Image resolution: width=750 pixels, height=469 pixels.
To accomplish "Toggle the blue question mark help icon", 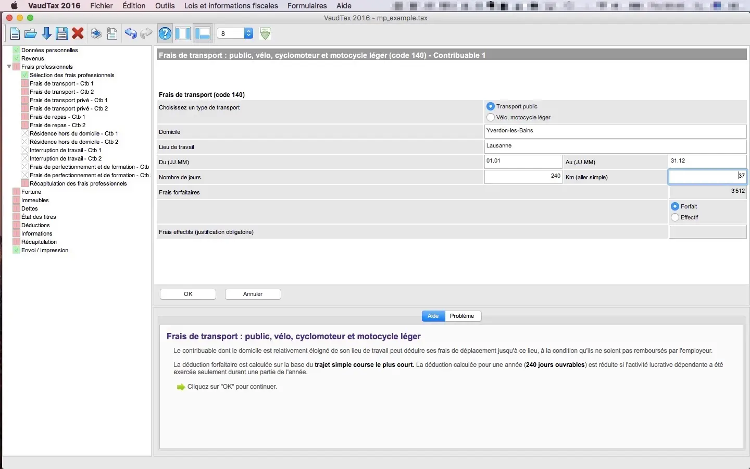I will 165,34.
